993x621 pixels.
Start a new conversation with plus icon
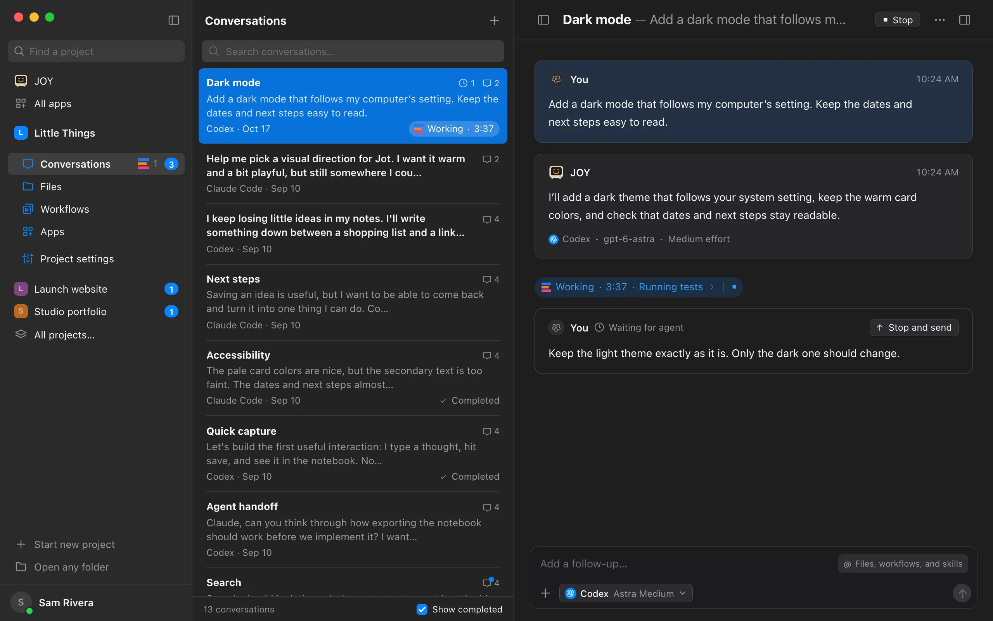495,21
